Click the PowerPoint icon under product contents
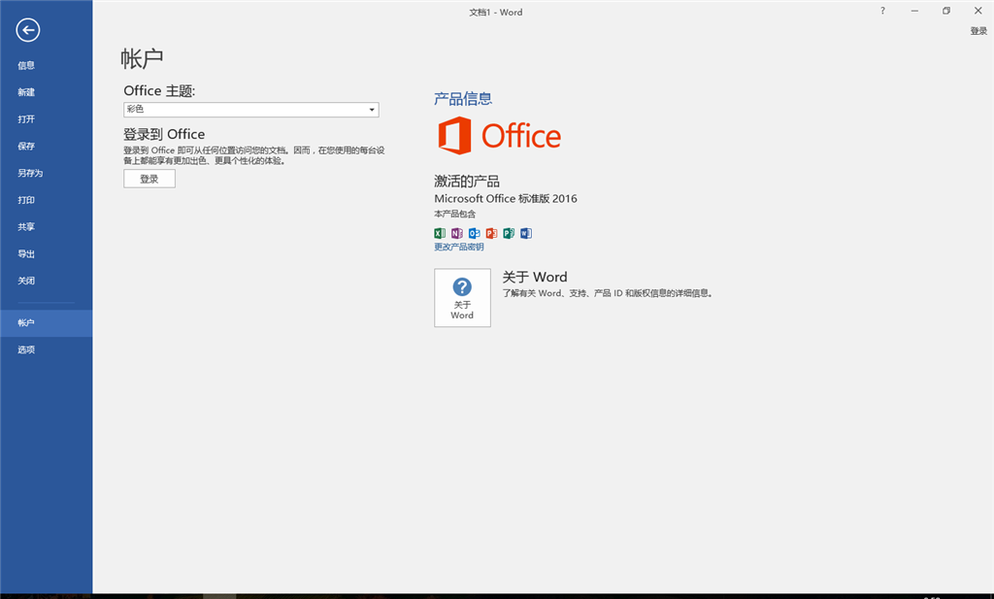Screen dimensions: 994x599 click(491, 233)
